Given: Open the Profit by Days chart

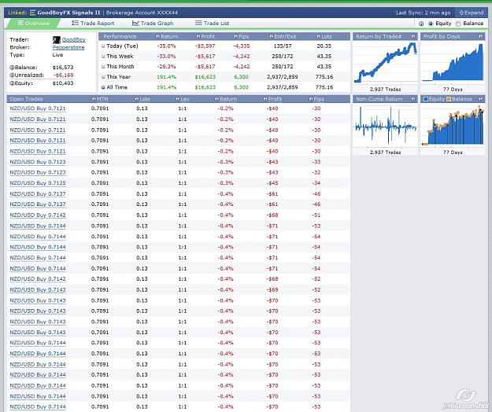Looking at the screenshot, I should coord(453,63).
